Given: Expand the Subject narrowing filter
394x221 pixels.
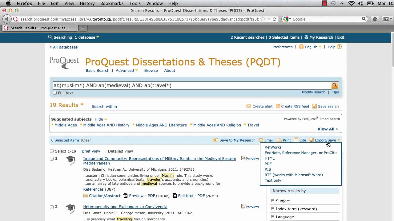Looking at the screenshot, I should 273,201.
